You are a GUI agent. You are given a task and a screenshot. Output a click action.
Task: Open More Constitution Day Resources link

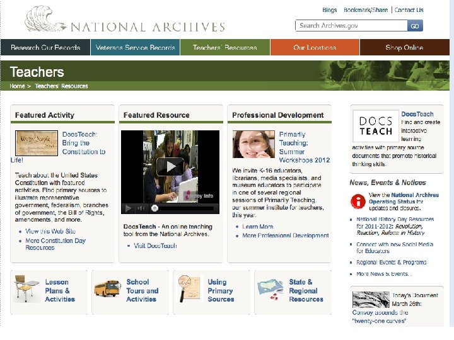point(55,244)
